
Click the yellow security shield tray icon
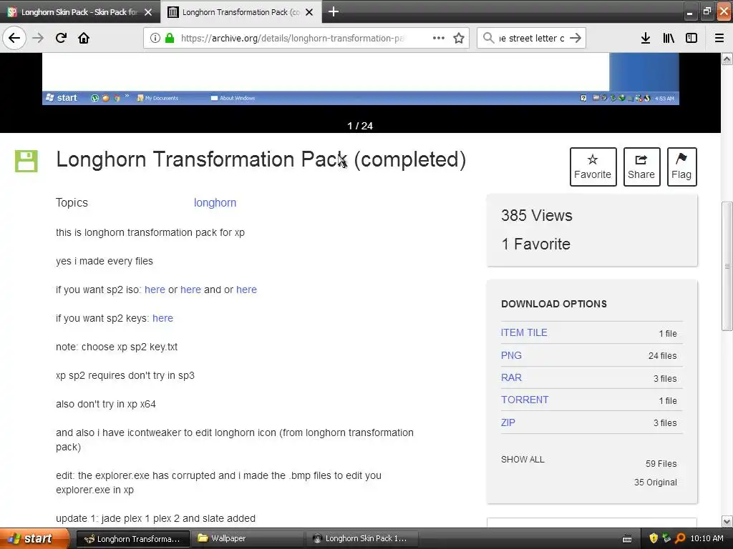pos(654,539)
